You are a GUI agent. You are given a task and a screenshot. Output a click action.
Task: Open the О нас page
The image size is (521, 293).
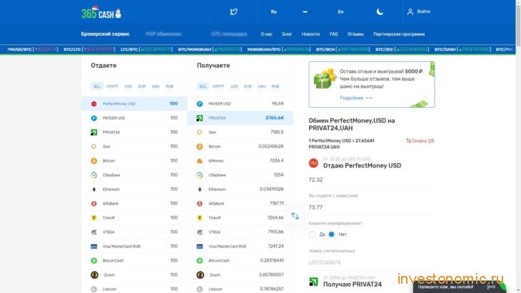point(266,34)
